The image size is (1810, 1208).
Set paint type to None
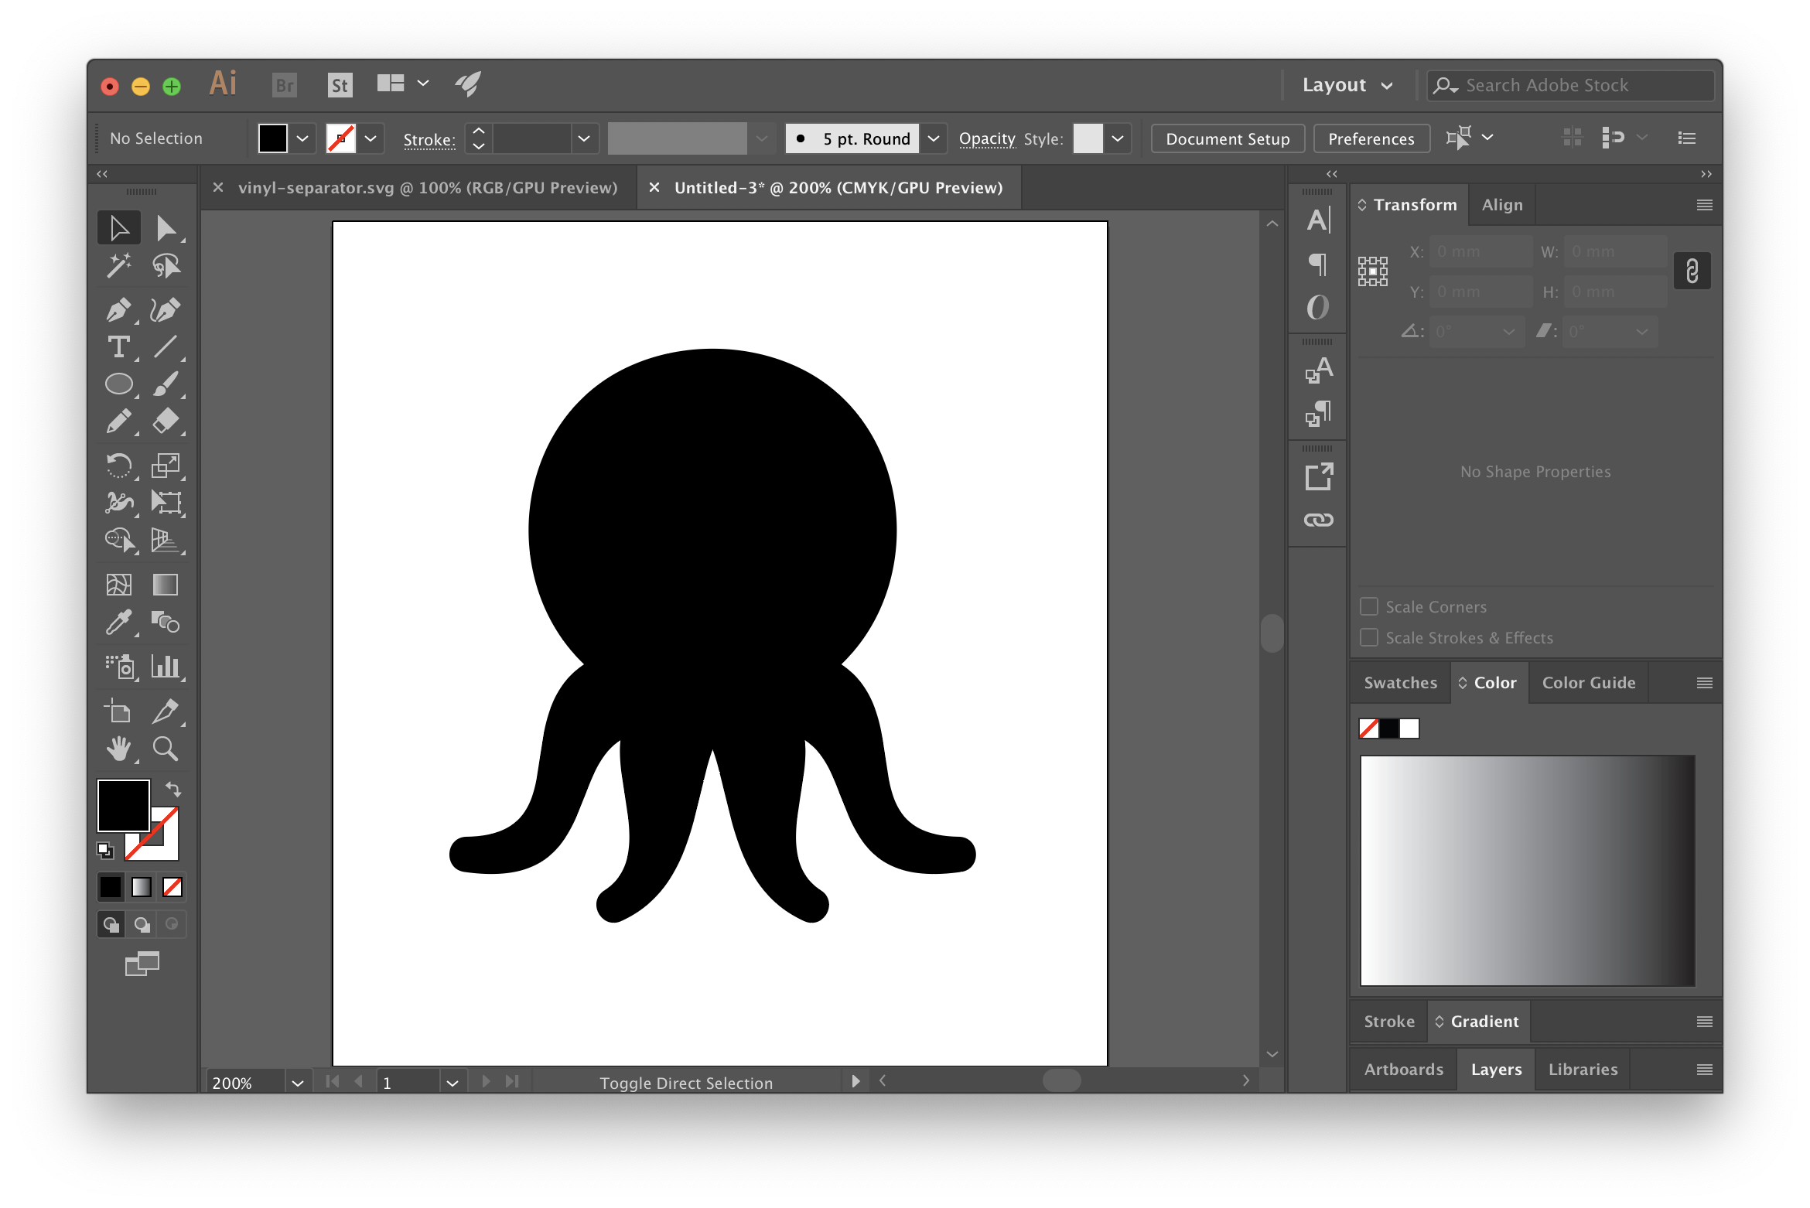pos(172,887)
